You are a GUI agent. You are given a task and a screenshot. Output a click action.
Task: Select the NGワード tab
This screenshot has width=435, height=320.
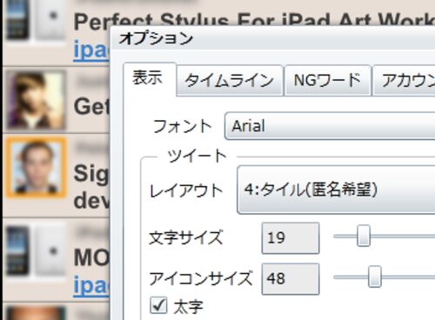(x=327, y=80)
